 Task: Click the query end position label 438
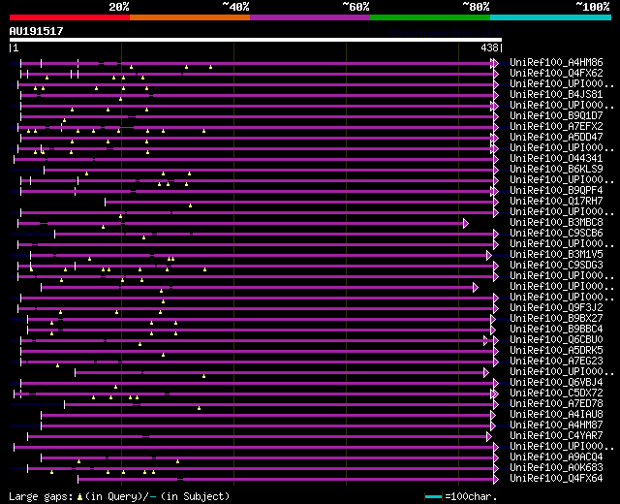click(489, 47)
